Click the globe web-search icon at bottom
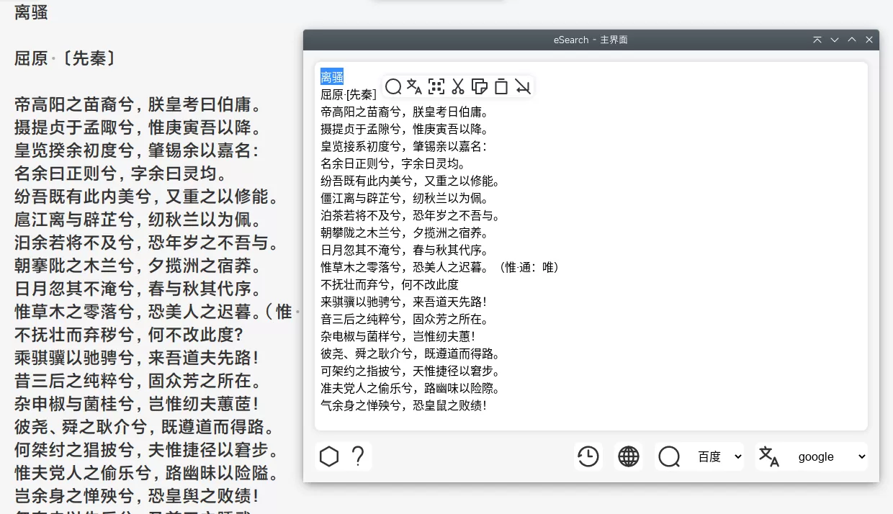Viewport: 893px width, 514px height. click(x=628, y=456)
